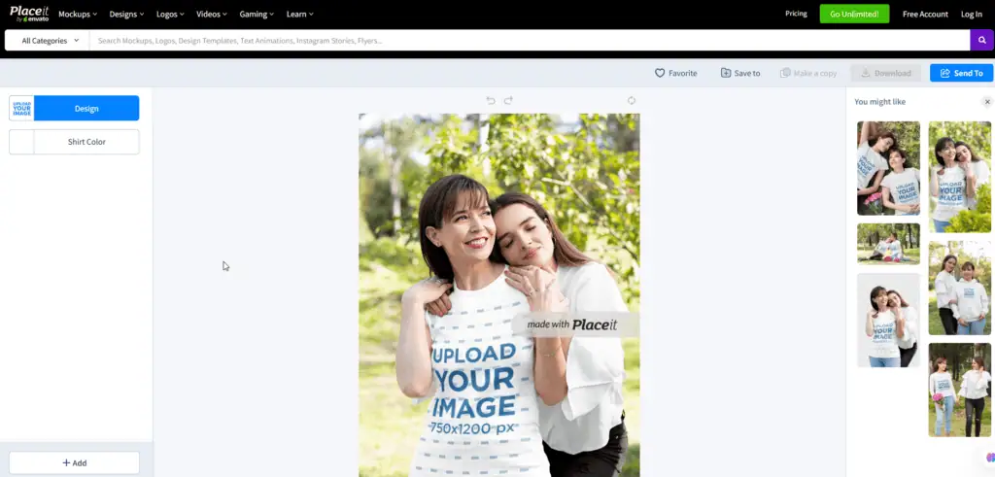
Task: Click the Save to button
Action: point(740,73)
